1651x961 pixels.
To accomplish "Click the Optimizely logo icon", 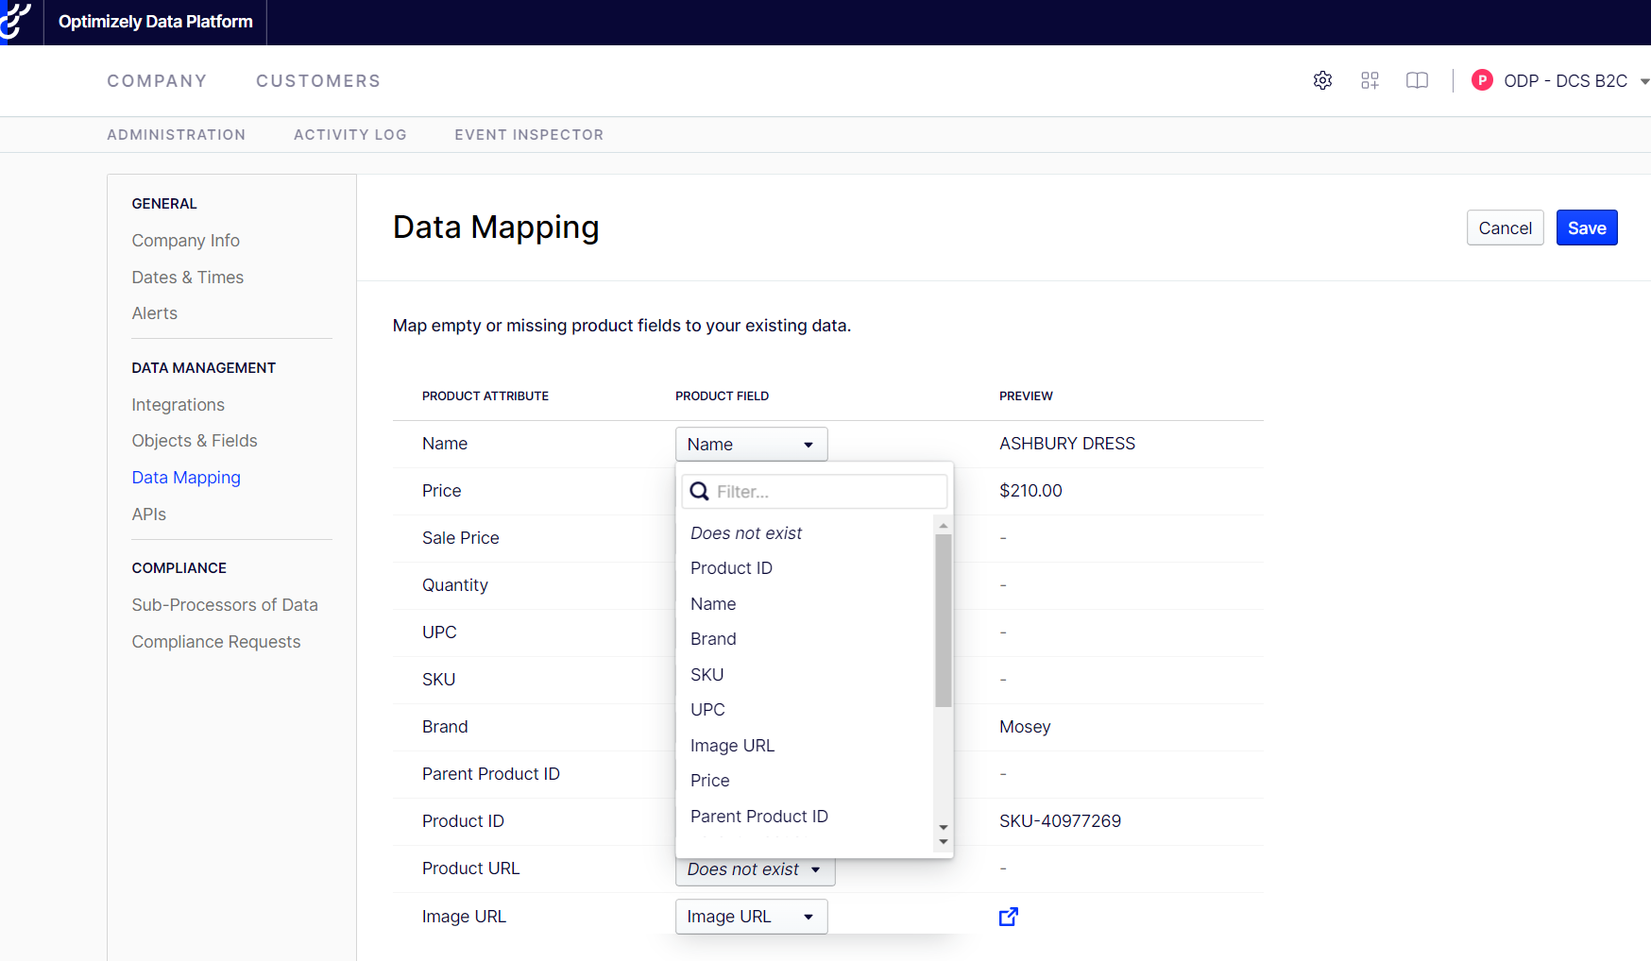I will (16, 22).
